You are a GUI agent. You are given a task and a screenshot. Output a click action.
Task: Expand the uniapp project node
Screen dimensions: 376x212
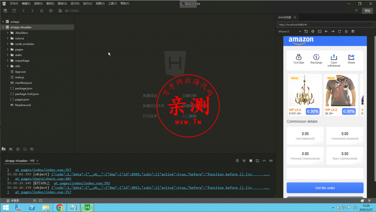(3, 22)
